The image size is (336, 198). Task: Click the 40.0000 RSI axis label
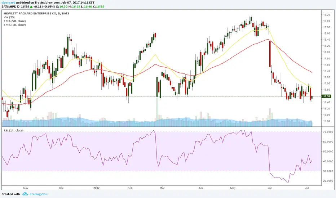click(328, 161)
